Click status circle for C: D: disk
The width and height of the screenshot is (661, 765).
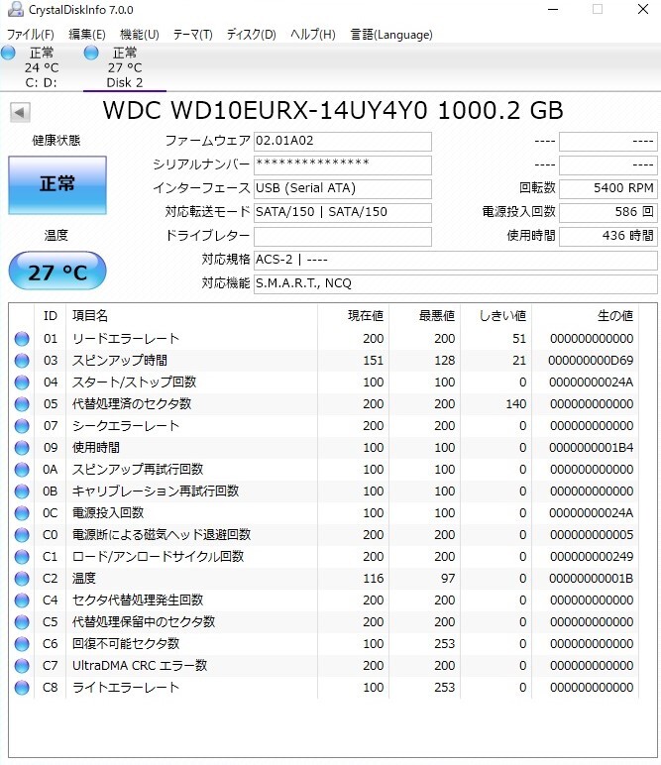coord(8,53)
